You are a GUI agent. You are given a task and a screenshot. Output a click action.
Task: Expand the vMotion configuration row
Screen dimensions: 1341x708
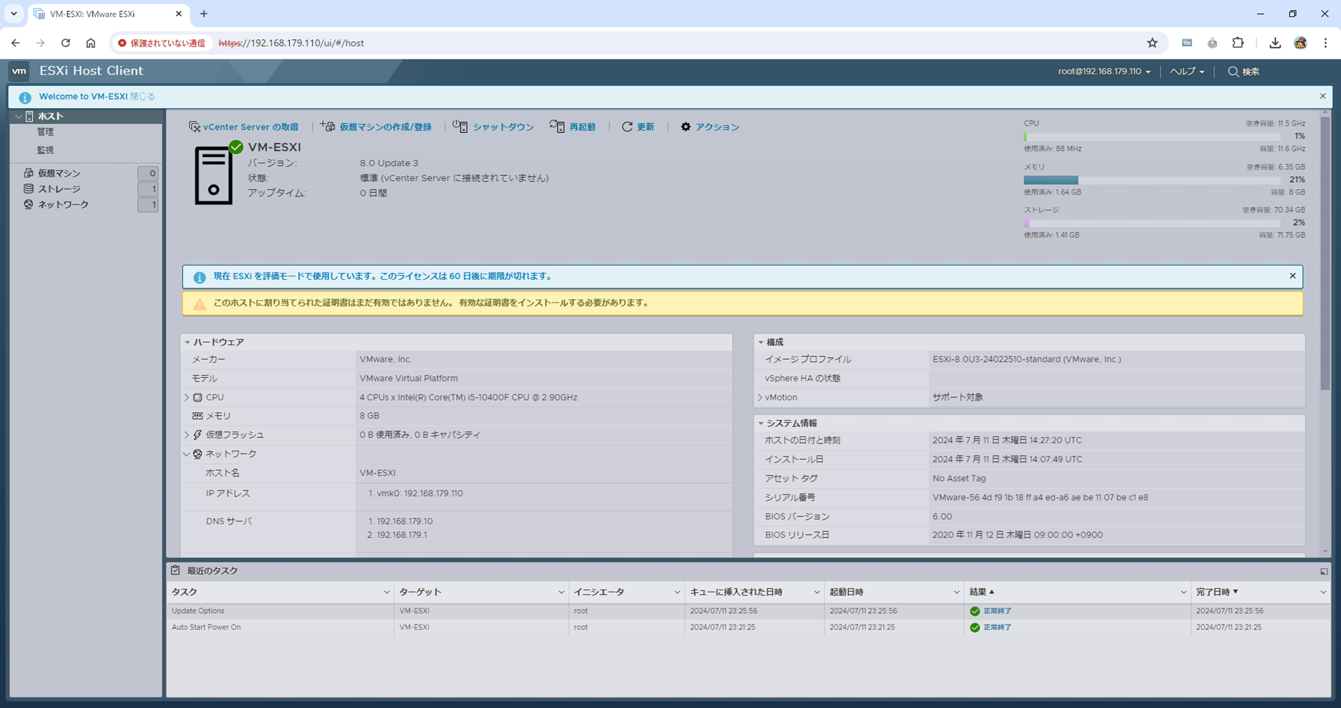[x=760, y=397]
